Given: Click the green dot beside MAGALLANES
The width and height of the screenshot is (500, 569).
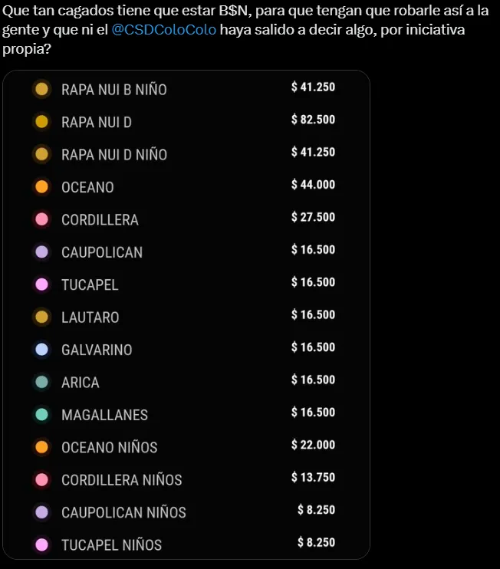Looking at the screenshot, I should (x=42, y=415).
